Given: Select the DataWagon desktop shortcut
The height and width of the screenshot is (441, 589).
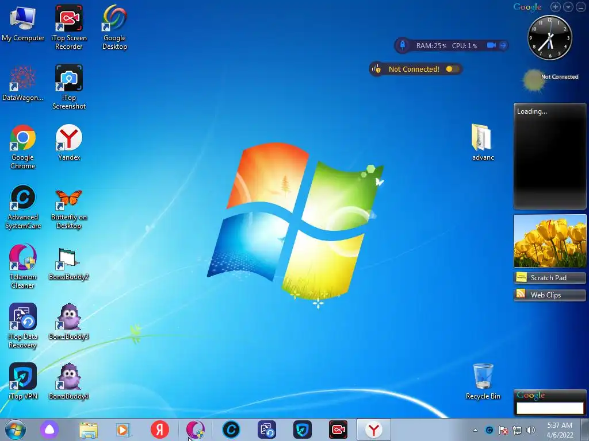Looking at the screenshot, I should click(x=22, y=83).
